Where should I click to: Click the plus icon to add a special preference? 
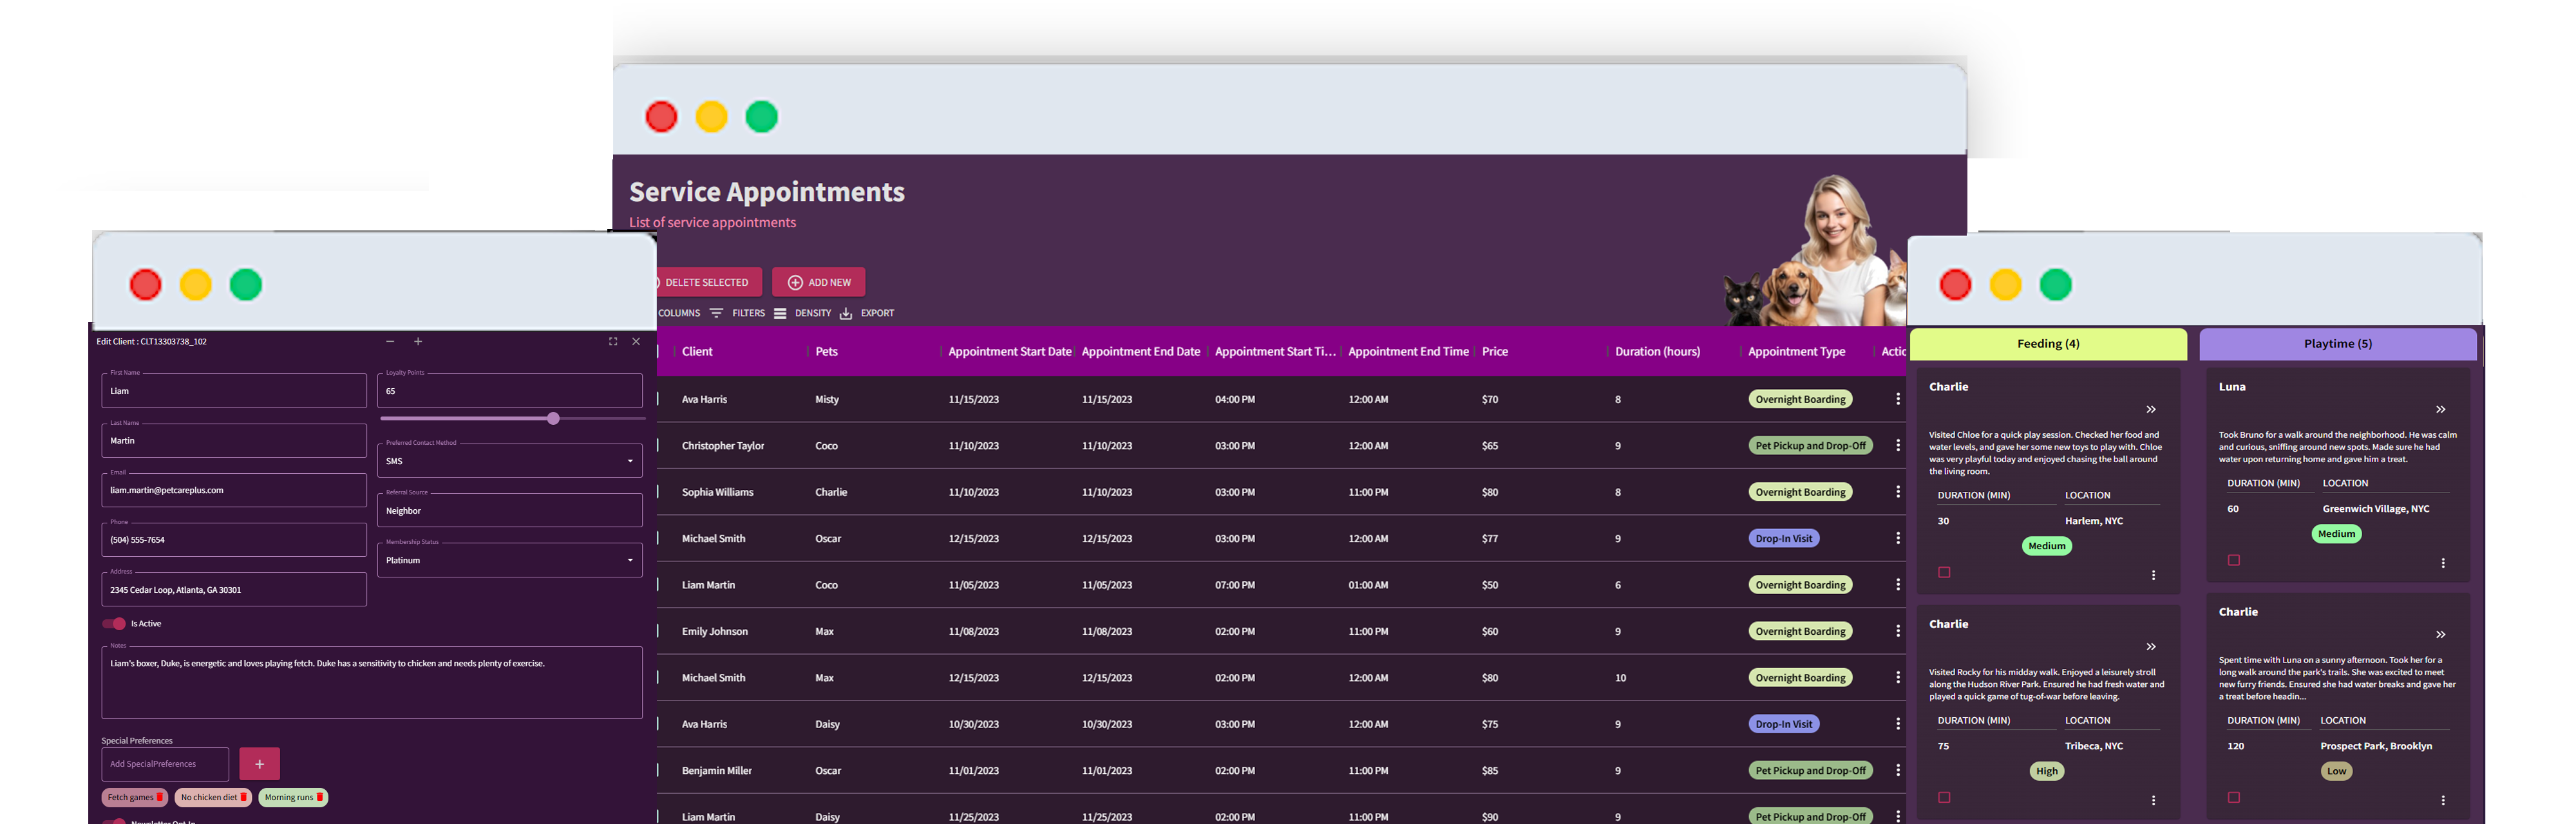[259, 763]
